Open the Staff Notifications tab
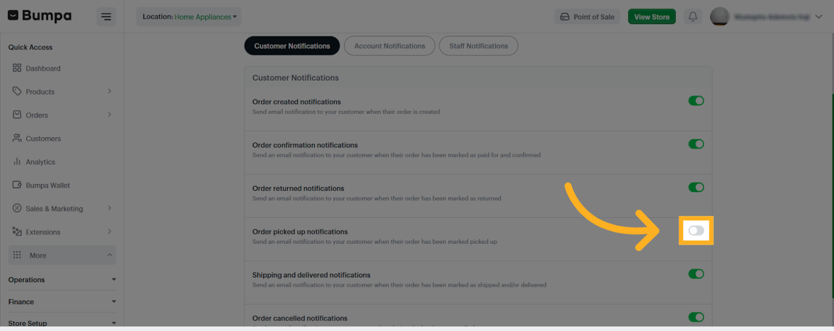 478,45
